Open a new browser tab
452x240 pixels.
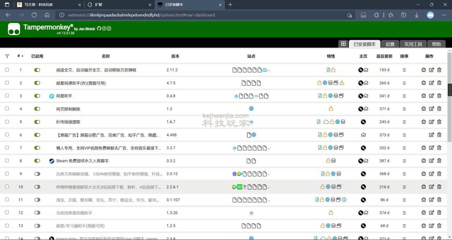pos(230,5)
